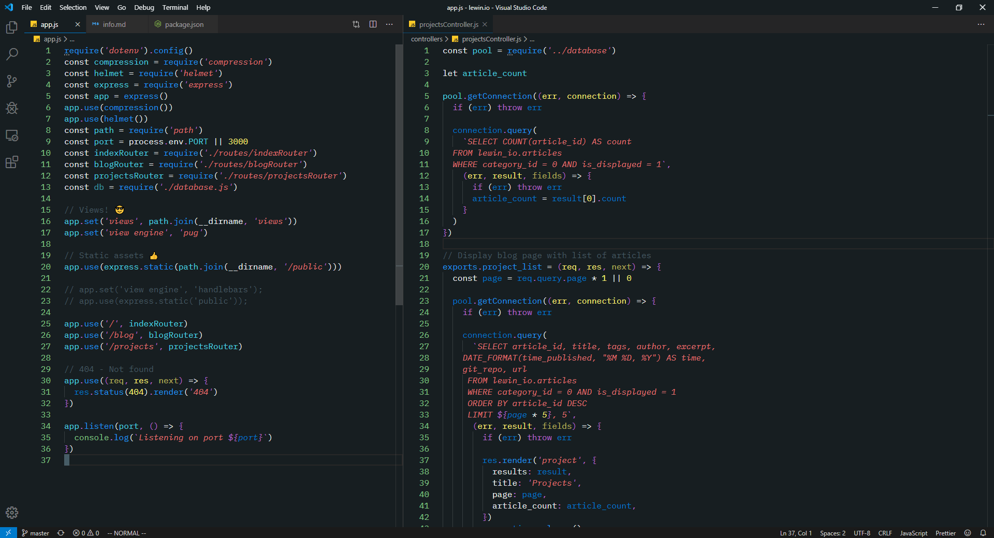Open the Debug view icon
994x538 pixels.
click(x=11, y=108)
